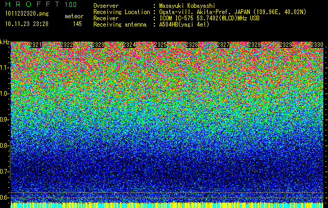Viewport: 328px width, 208px height.
Task: Click the Receiving Location label
Action: coord(122,12)
